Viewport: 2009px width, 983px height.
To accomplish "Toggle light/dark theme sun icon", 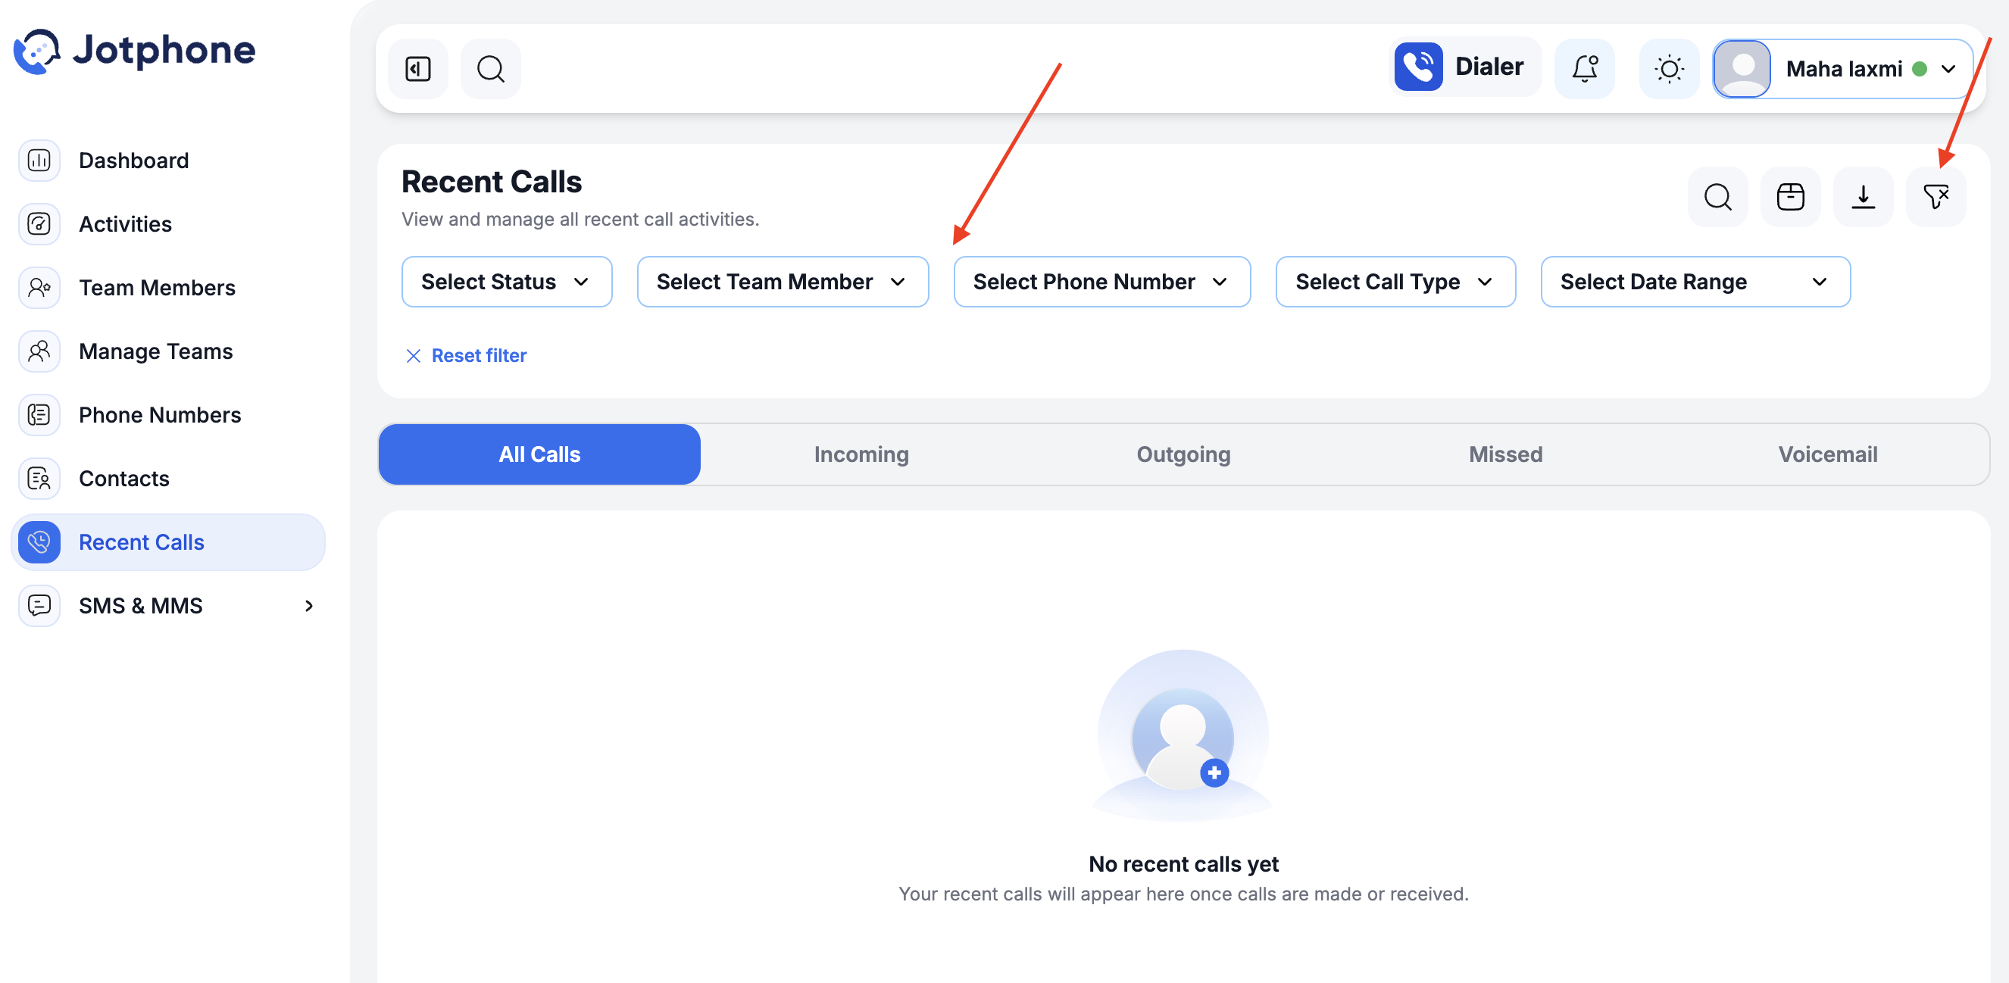I will (x=1669, y=69).
